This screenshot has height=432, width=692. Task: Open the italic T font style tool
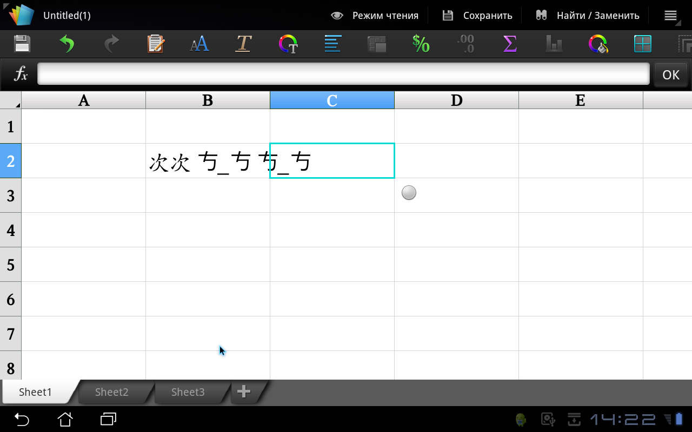(x=244, y=44)
